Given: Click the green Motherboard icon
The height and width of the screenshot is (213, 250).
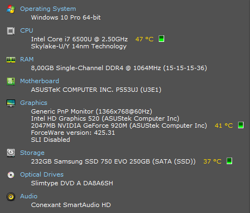Looking at the screenshot, I should 11,82.
